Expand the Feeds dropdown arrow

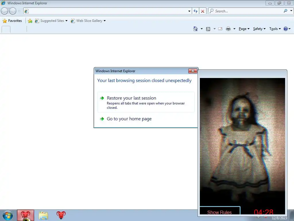pyautogui.click(x=214, y=29)
